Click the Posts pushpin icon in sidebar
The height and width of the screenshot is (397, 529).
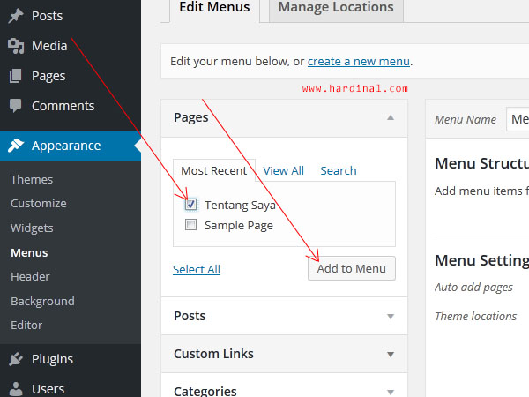[16, 16]
